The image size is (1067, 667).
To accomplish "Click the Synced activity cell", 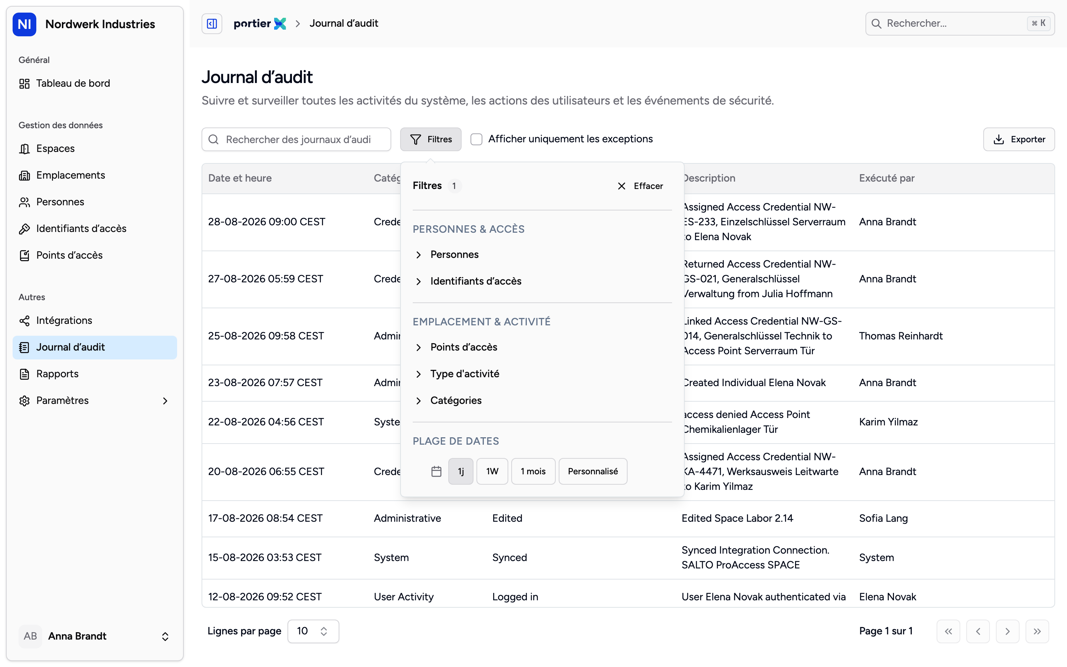I will [509, 558].
